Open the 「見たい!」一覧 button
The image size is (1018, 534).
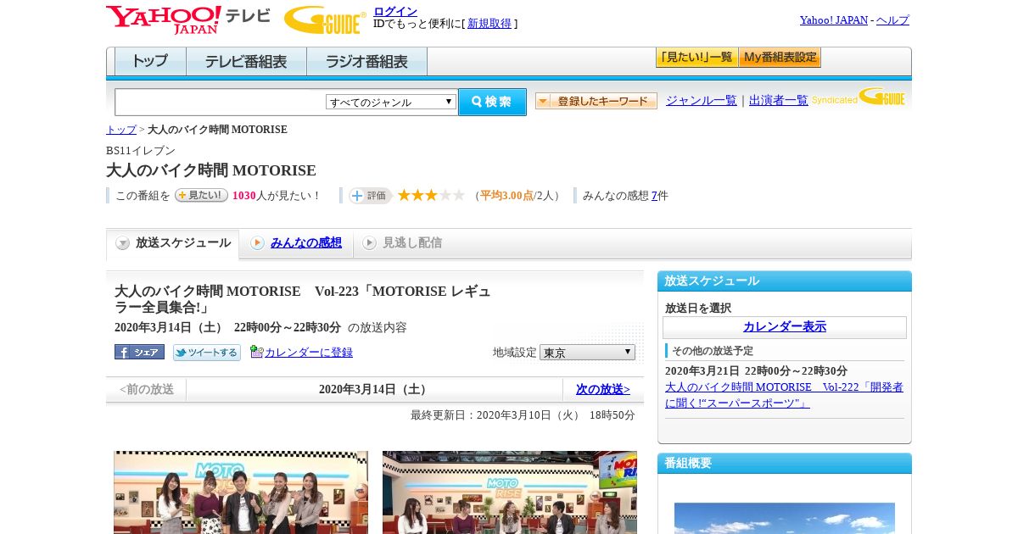tap(696, 57)
